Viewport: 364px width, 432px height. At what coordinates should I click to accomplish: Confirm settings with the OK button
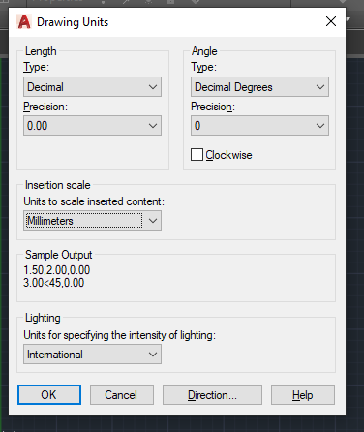coord(49,394)
